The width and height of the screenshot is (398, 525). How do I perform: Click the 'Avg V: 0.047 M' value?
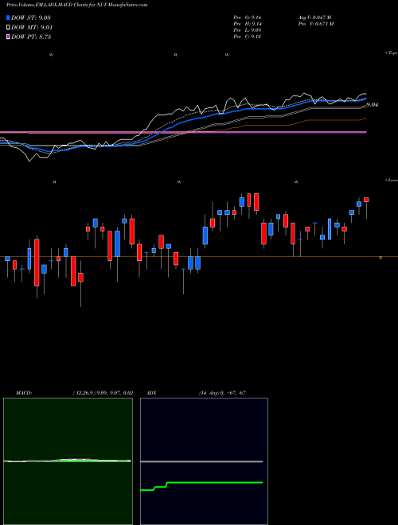(315, 17)
